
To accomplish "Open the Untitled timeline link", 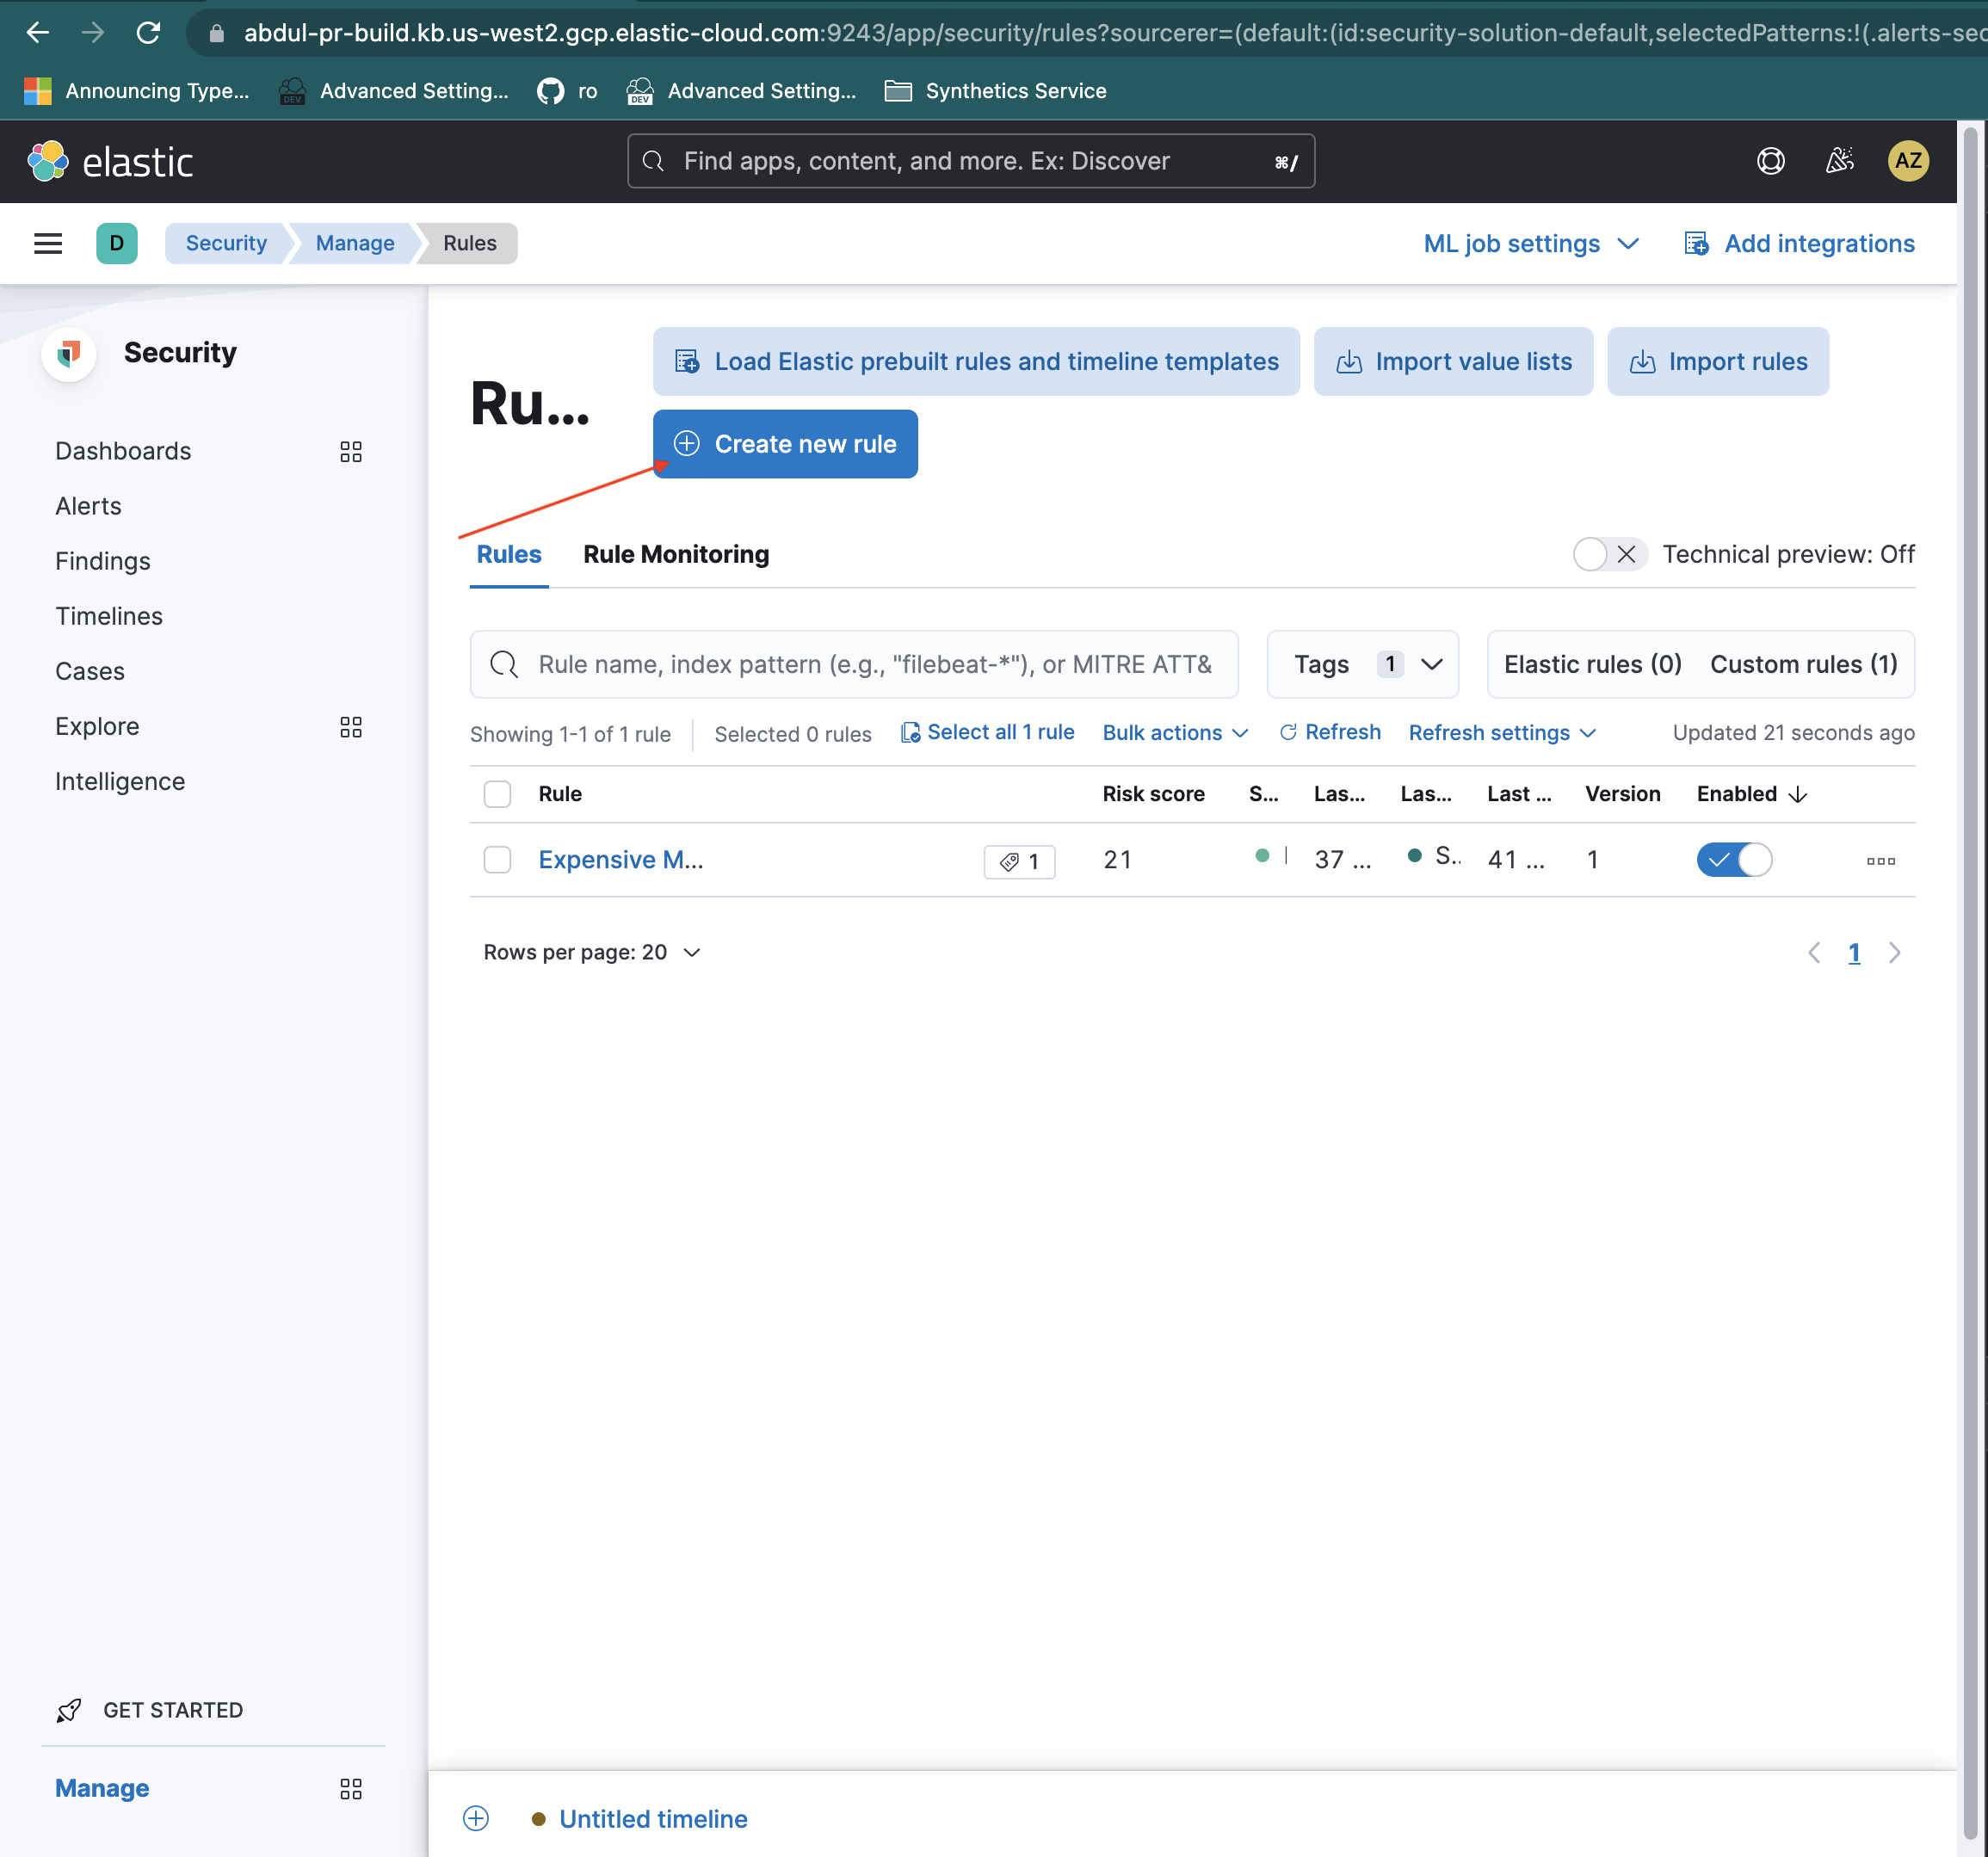I will click(x=652, y=1819).
